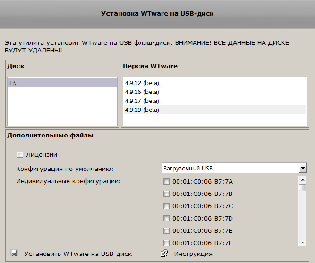Choose version 4.9.19 (beta)
Screen dimensions: 315x263
tap(215, 110)
